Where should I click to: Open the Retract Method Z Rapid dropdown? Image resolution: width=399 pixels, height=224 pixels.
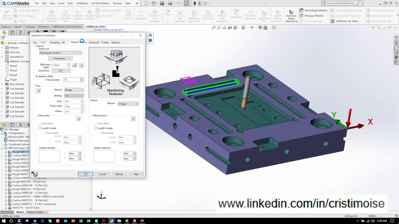click(x=128, y=104)
